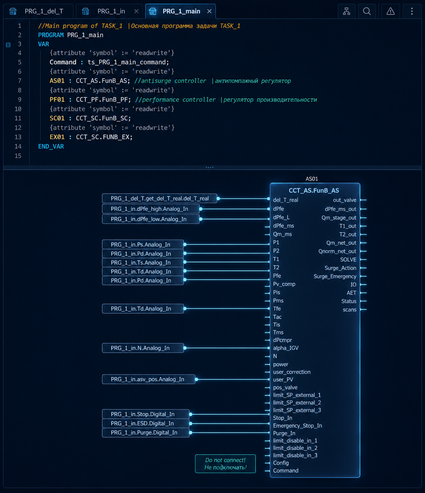Click the PRG_1_del_T tab icon
This screenshot has width=425, height=493.
(x=13, y=11)
